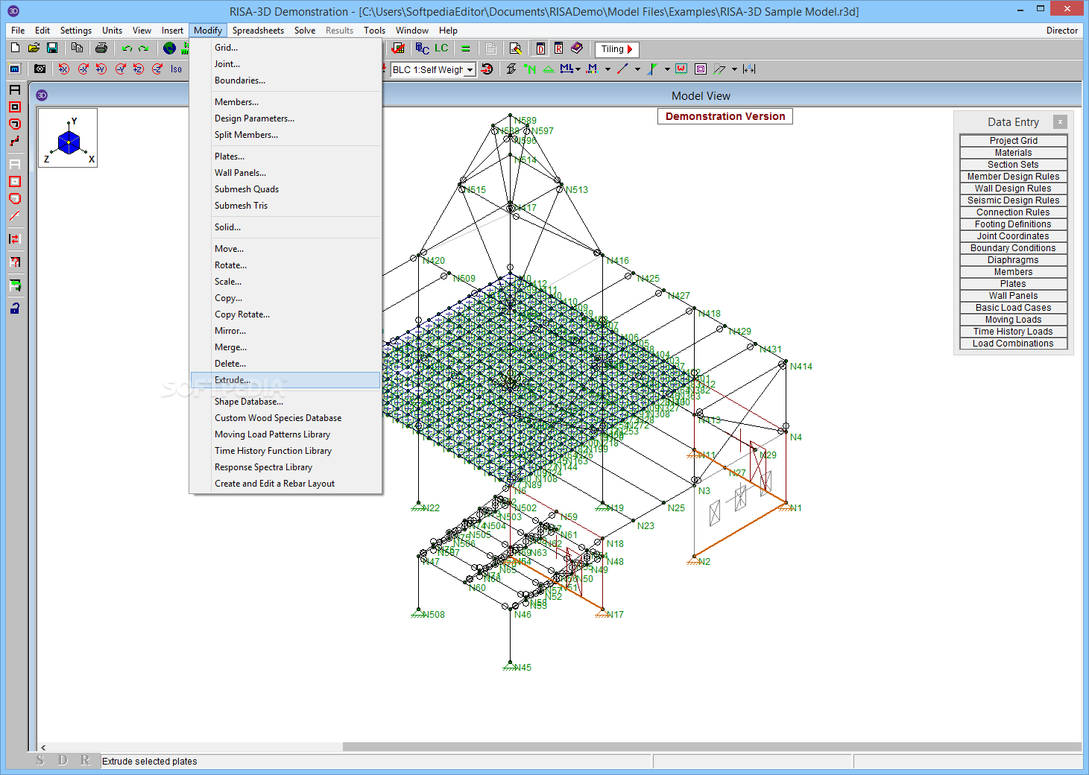Redo action with the green redo arrow

[144, 48]
